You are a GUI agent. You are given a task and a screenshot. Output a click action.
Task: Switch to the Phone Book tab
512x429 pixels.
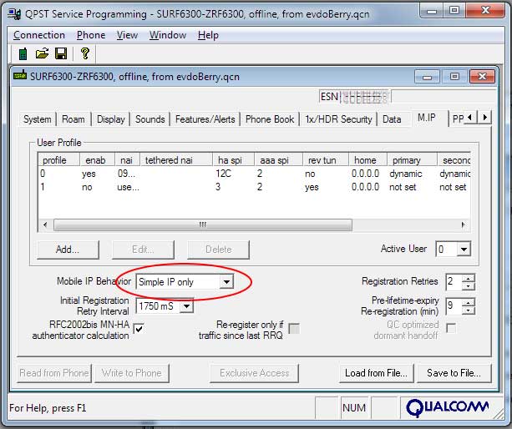tap(270, 119)
